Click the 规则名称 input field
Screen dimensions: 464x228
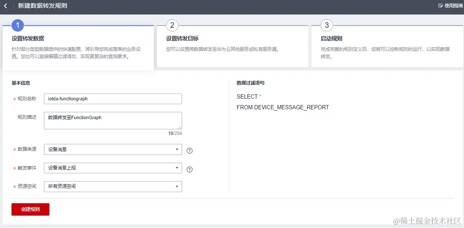click(x=113, y=99)
